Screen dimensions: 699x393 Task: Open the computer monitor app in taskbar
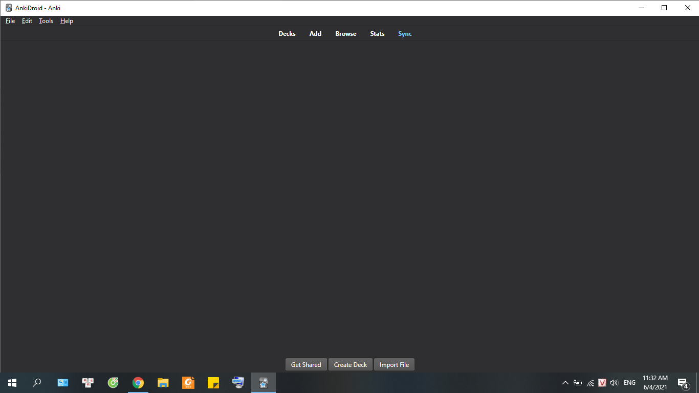[x=238, y=383]
